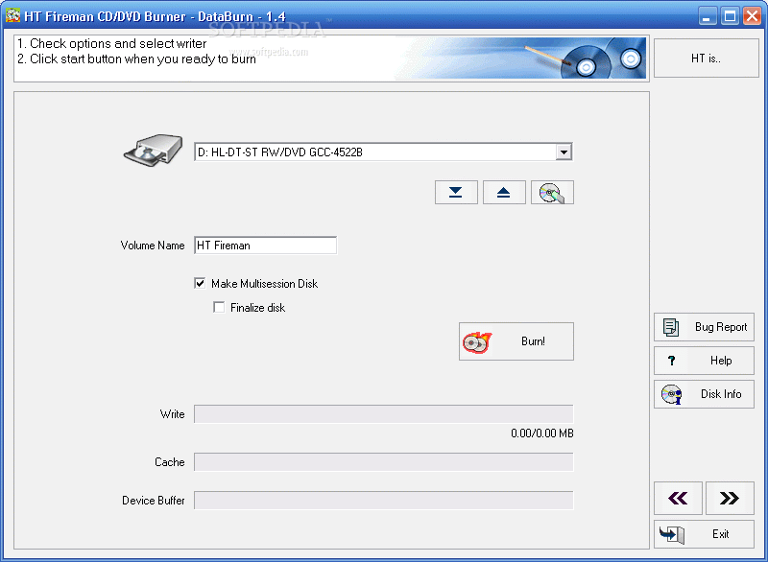Open the writer drive dropdown arrow
Image resolution: width=768 pixels, height=562 pixels.
(564, 152)
